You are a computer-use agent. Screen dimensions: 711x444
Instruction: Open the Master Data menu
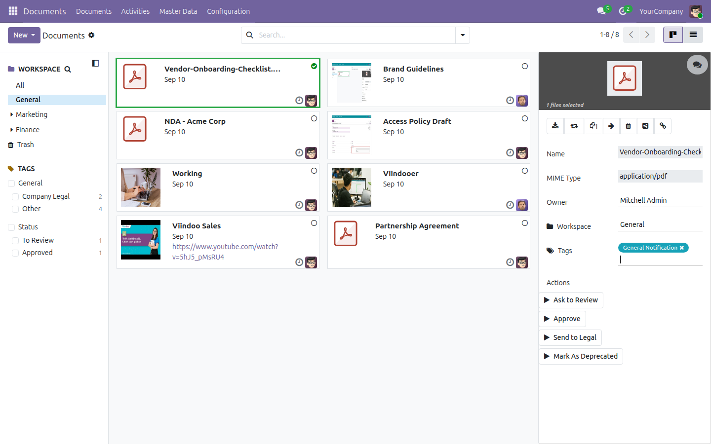(x=178, y=11)
